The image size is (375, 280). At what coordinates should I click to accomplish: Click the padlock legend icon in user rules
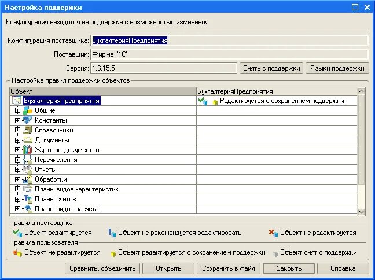(x=17, y=252)
